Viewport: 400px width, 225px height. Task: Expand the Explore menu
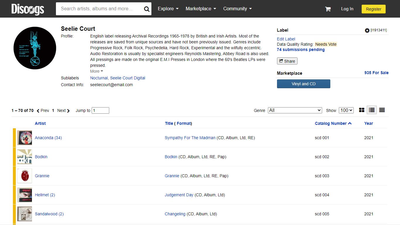coord(168,9)
